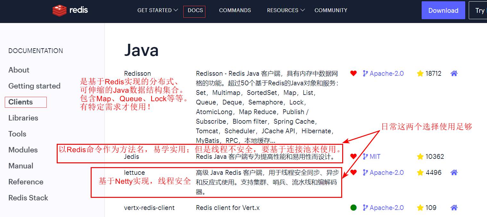Click the star icon beside 18712
The image size is (487, 217).
[x=420, y=74]
